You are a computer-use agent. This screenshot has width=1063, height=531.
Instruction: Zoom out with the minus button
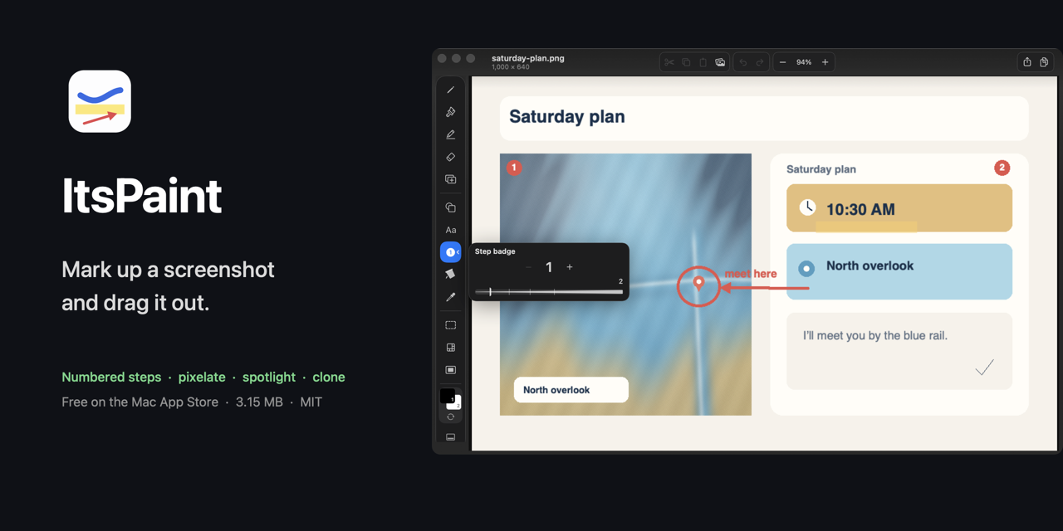coord(782,62)
